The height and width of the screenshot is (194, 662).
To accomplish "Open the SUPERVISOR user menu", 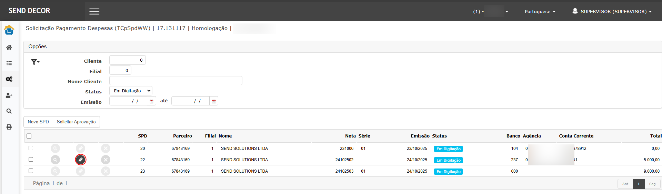I will click(x=612, y=11).
